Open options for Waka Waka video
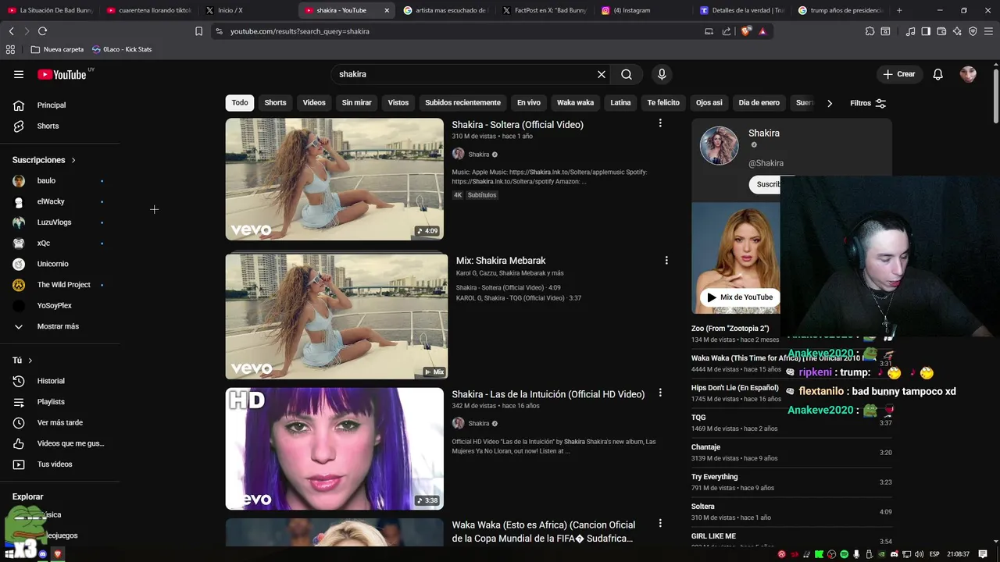Viewport: 1000px width, 562px height. pos(660,523)
